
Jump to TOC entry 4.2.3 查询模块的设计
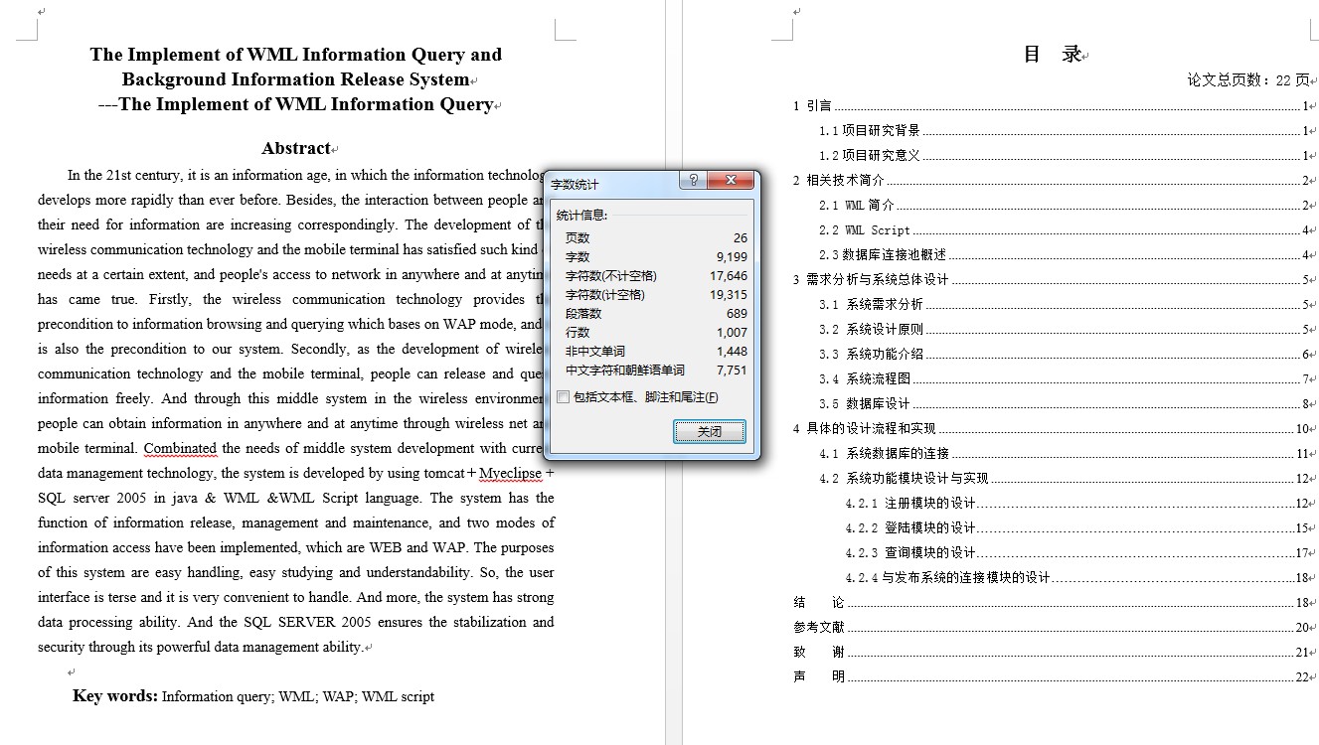(x=1078, y=552)
